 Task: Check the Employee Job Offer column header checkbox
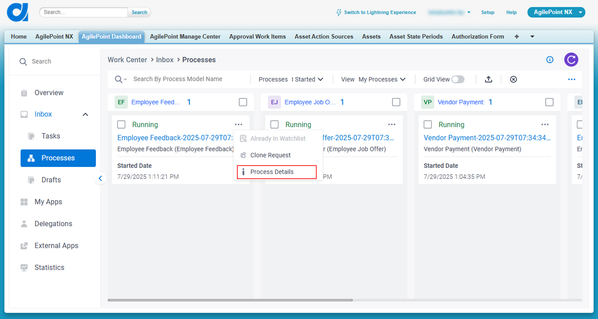396,102
